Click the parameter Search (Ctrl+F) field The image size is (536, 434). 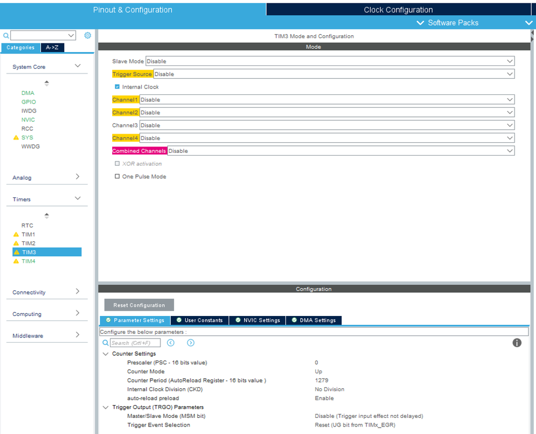[135, 343]
